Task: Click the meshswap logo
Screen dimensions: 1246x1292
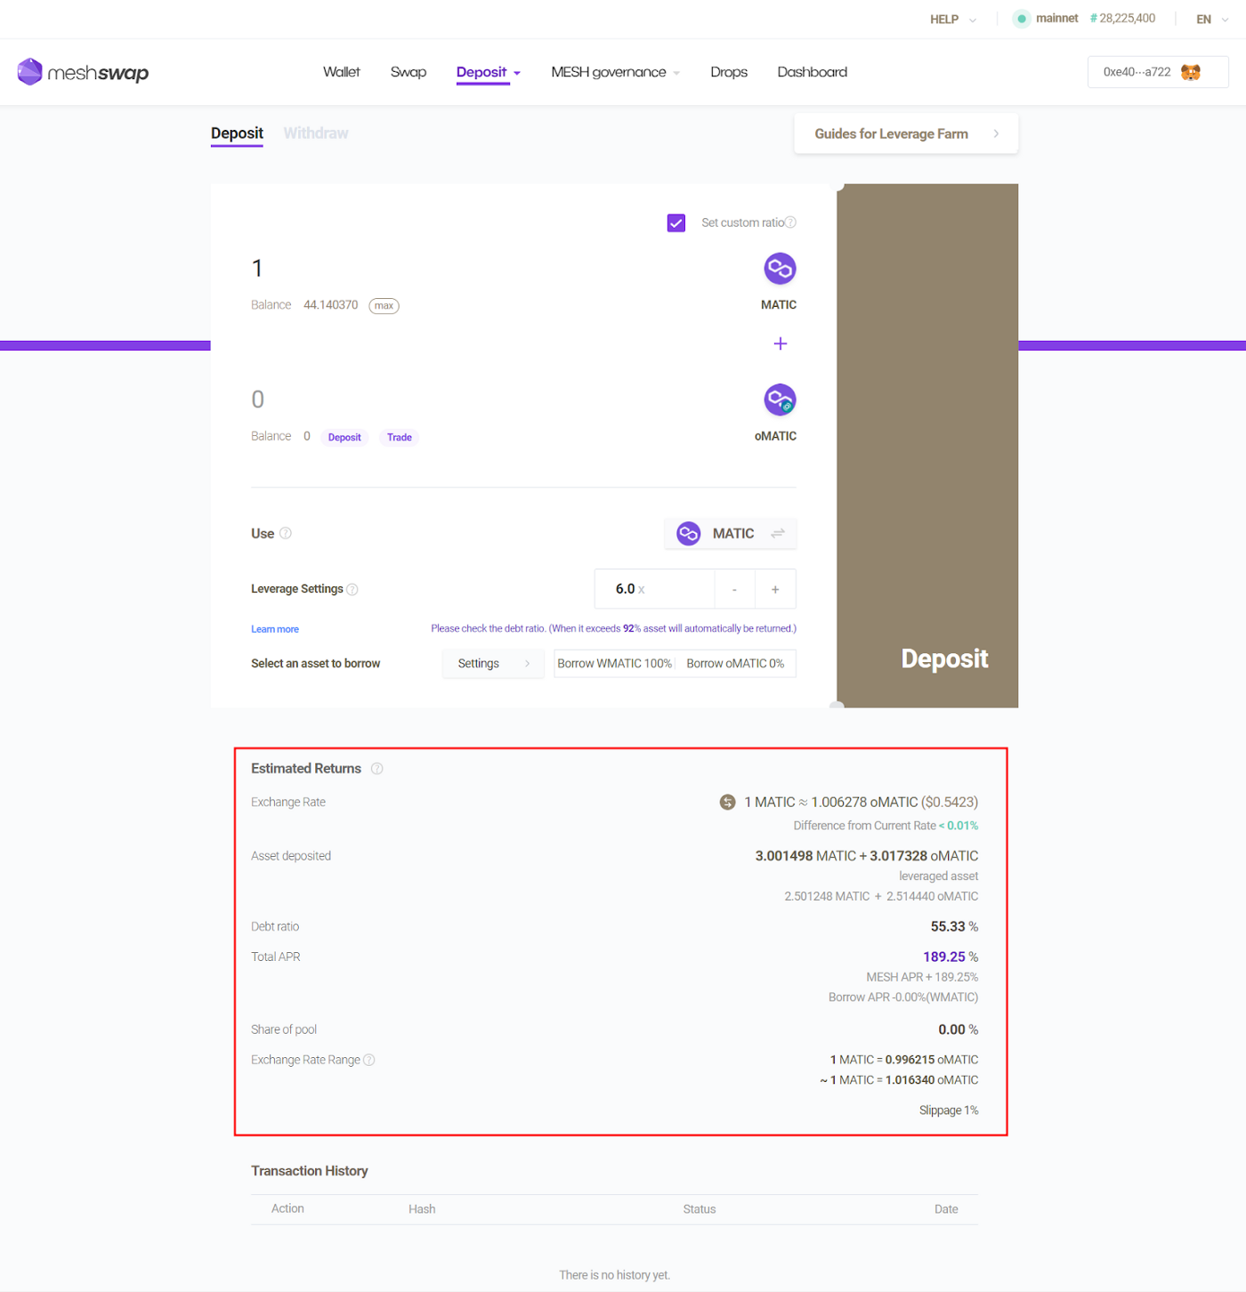Action: (x=83, y=72)
